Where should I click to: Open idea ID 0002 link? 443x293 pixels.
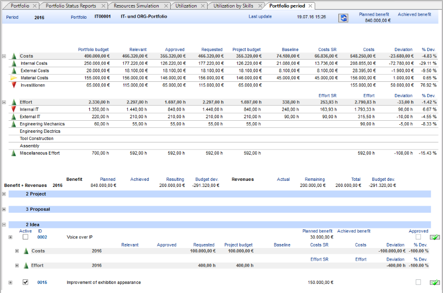click(42, 237)
